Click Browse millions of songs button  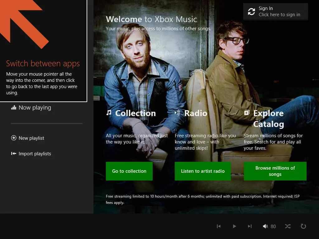(x=275, y=171)
